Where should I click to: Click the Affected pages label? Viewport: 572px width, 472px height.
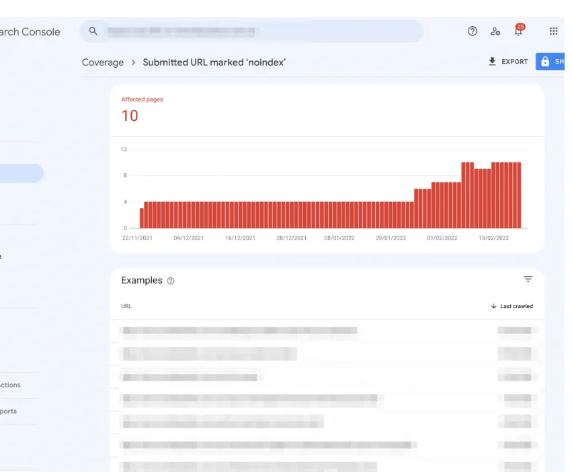coord(142,99)
